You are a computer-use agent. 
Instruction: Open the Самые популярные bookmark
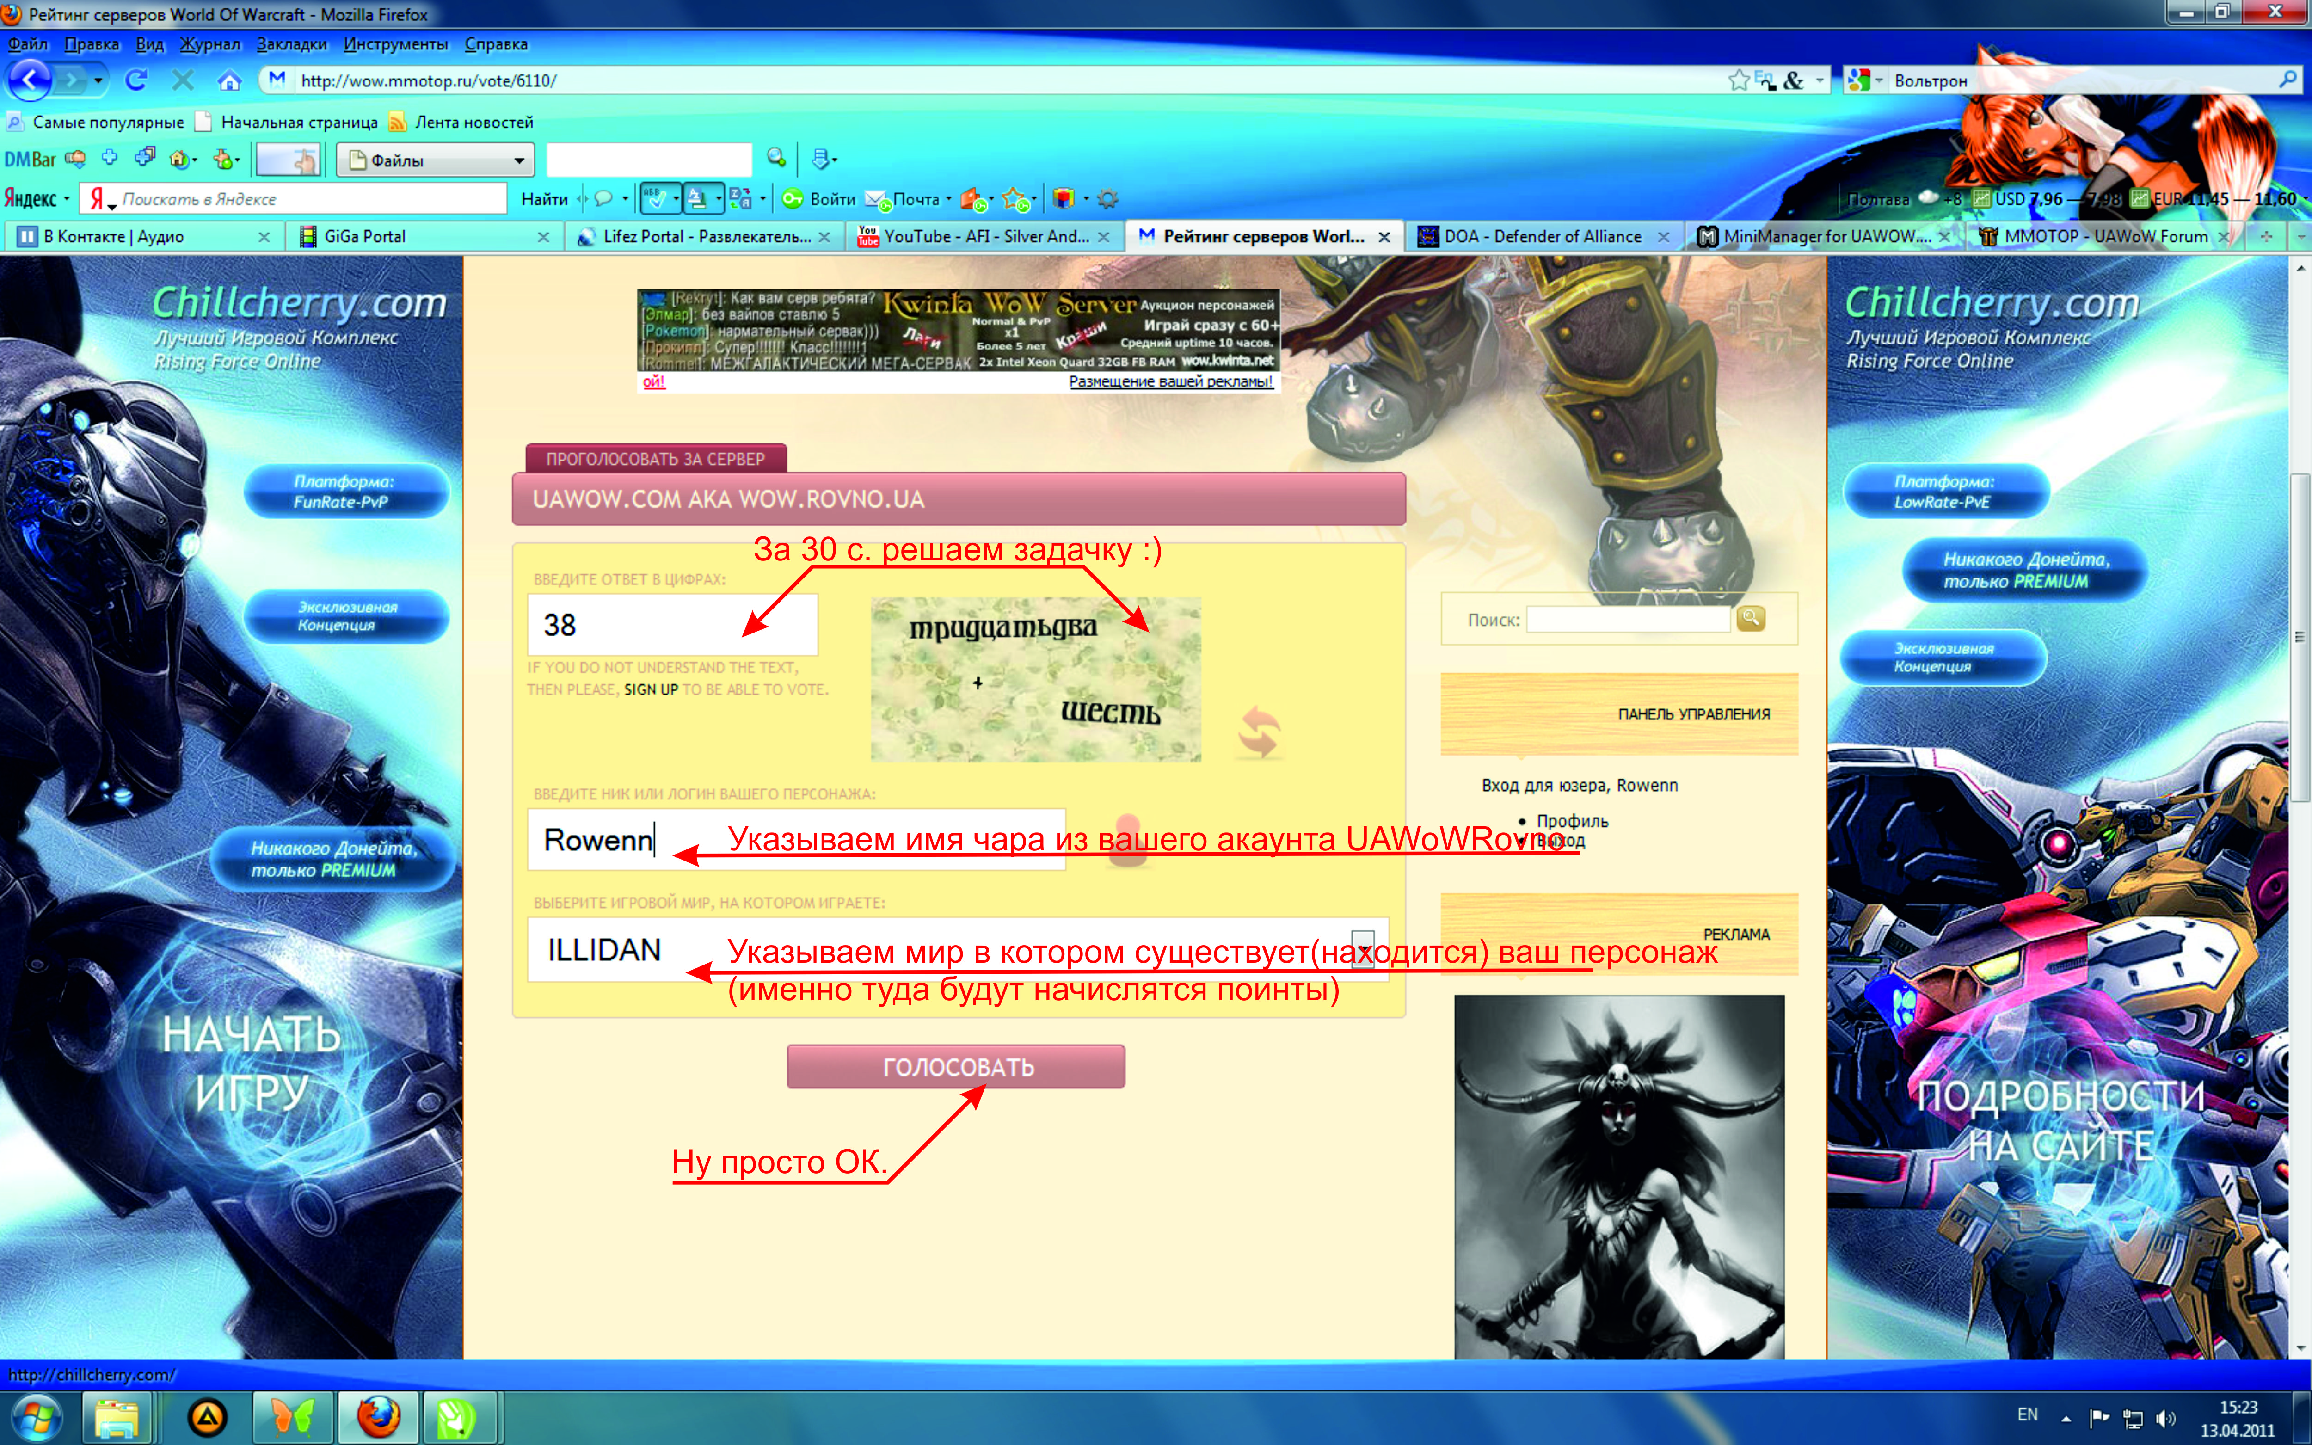[x=96, y=123]
